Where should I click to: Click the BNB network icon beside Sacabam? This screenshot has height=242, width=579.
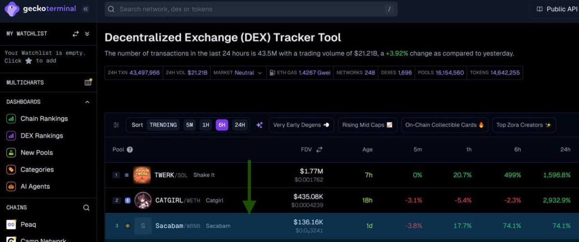pos(127,226)
